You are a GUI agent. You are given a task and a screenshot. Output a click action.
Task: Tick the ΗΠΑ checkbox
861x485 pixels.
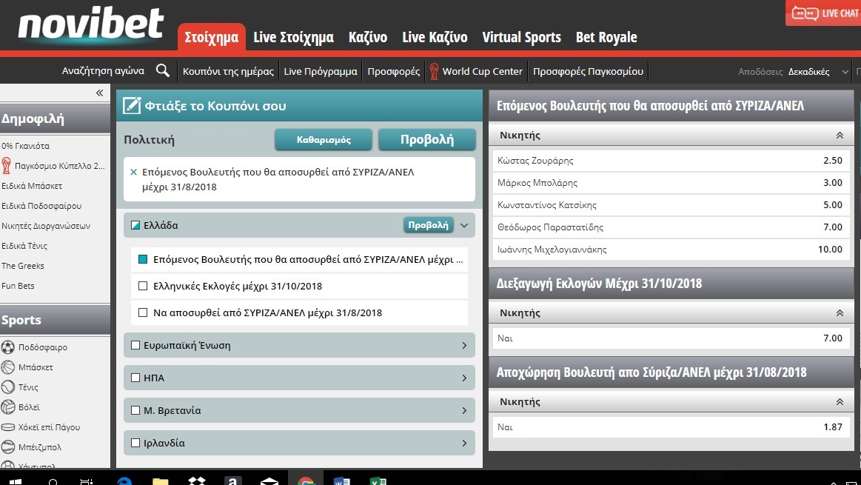tap(135, 378)
